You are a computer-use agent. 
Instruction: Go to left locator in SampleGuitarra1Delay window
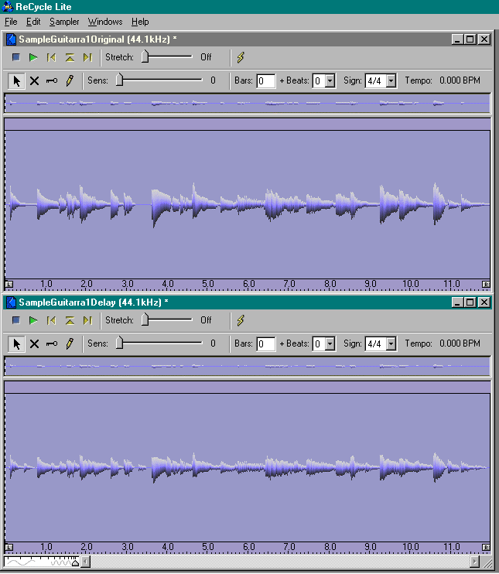[51, 320]
